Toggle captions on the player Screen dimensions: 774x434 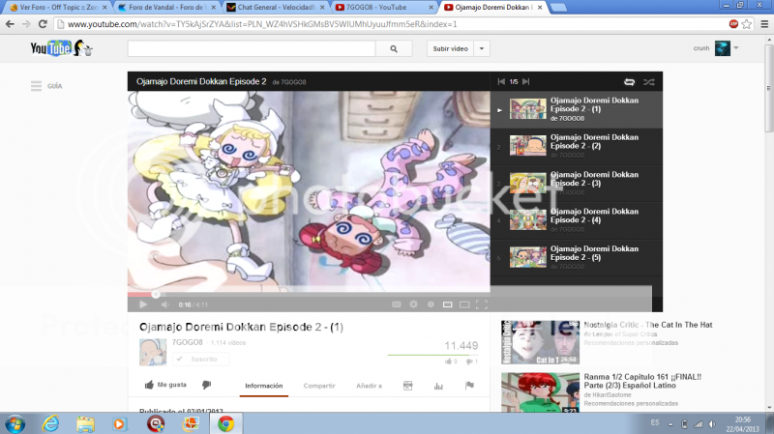point(397,304)
